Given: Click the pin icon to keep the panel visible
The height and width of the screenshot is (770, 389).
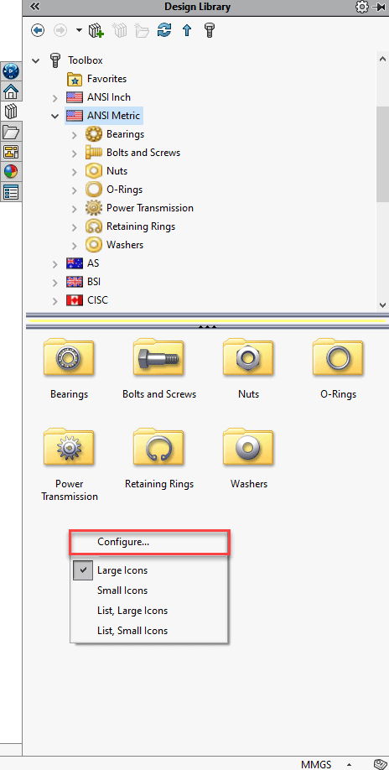Looking at the screenshot, I should tap(378, 7).
